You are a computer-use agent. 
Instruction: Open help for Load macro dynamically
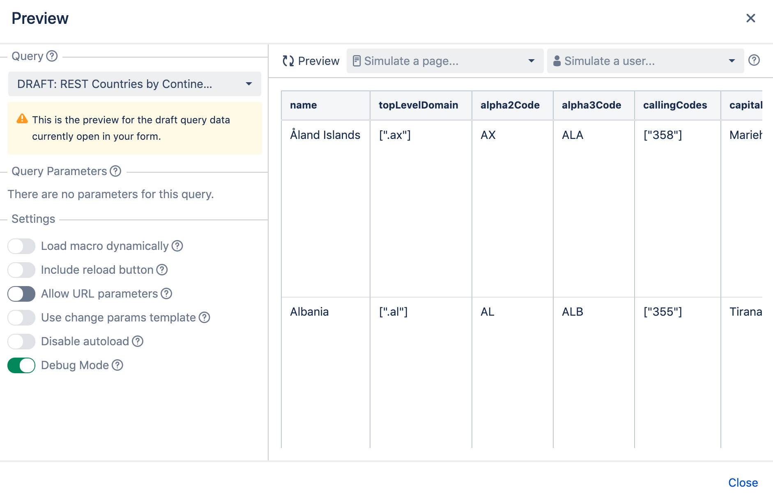pyautogui.click(x=177, y=246)
